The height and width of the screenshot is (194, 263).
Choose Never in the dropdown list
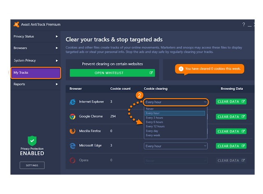175,109
